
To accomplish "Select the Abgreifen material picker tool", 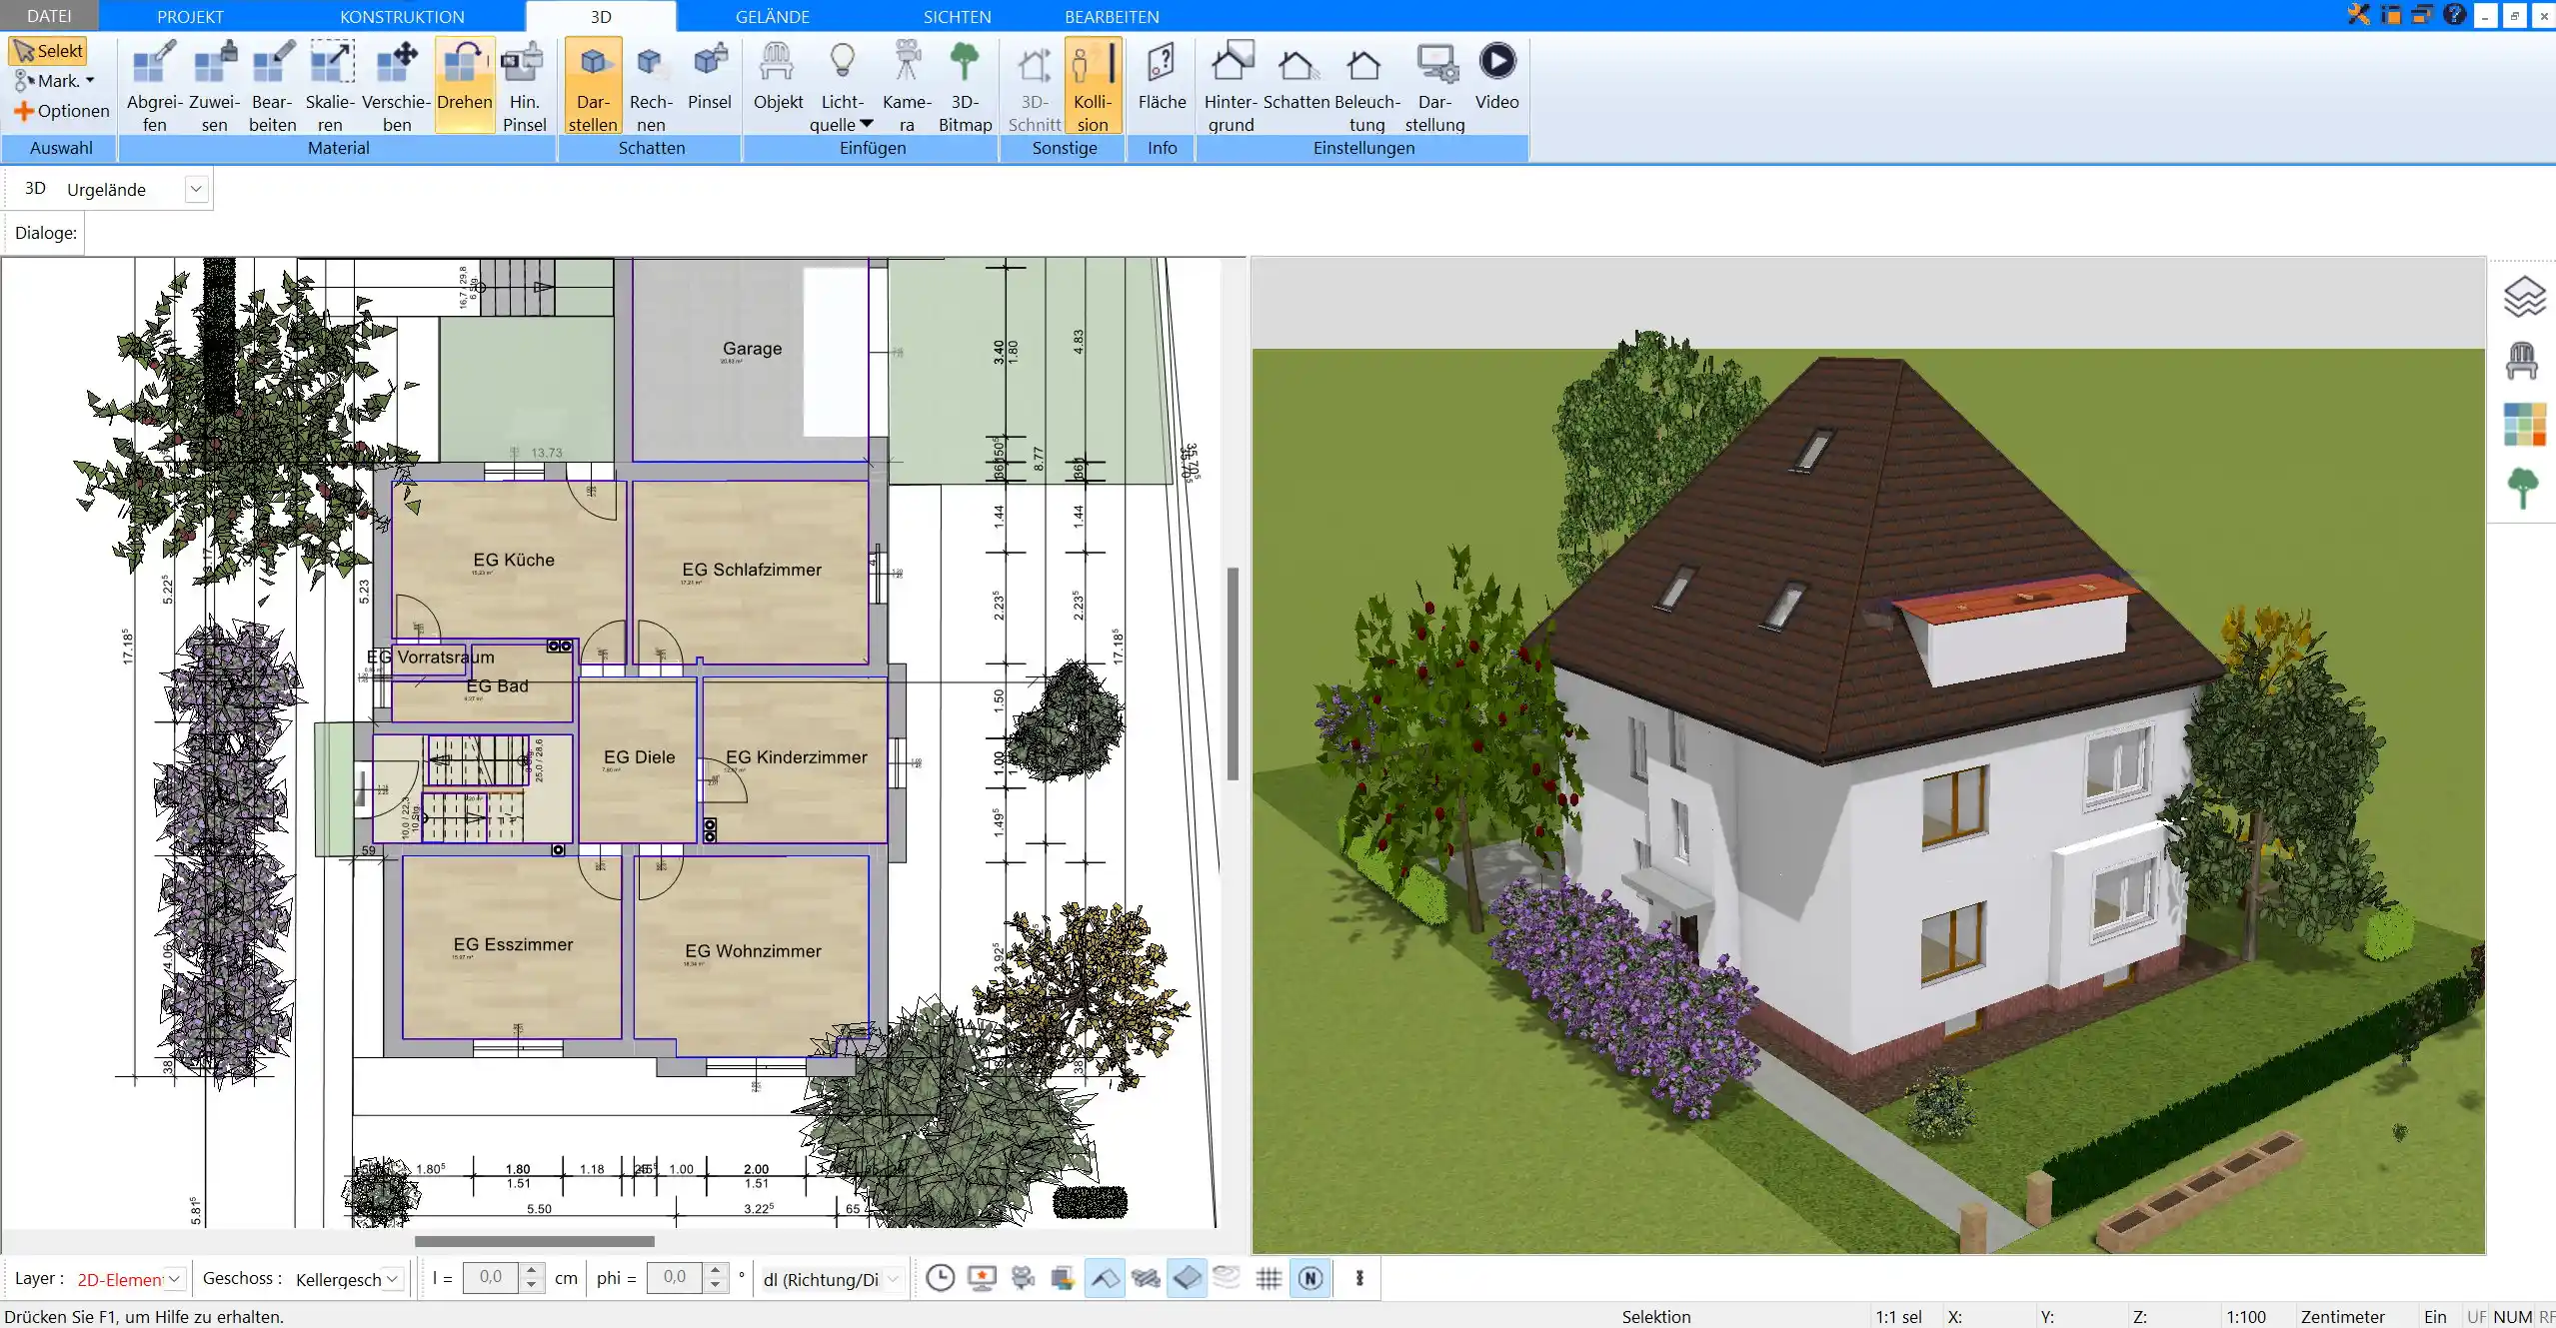I will 154,86.
